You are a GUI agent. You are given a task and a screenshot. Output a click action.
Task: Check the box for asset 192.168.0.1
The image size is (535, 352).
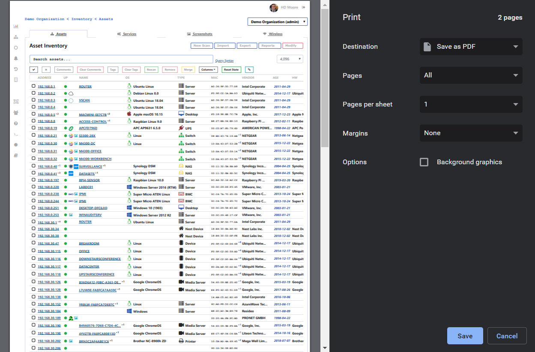33,86
